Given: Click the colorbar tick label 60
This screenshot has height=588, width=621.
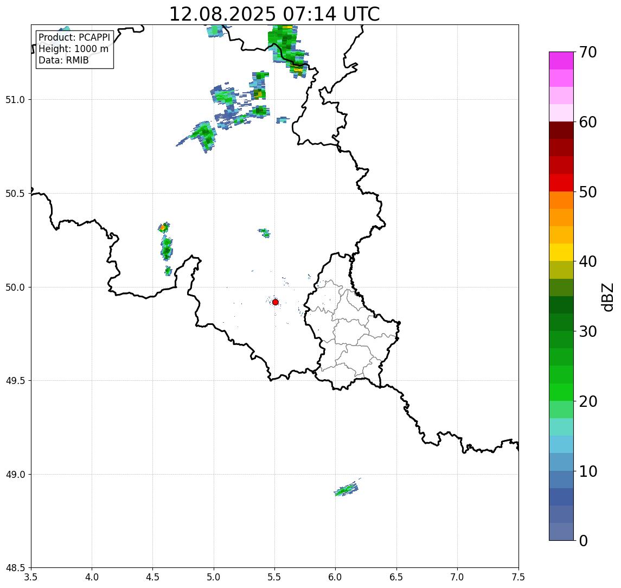Looking at the screenshot, I should tap(588, 123).
